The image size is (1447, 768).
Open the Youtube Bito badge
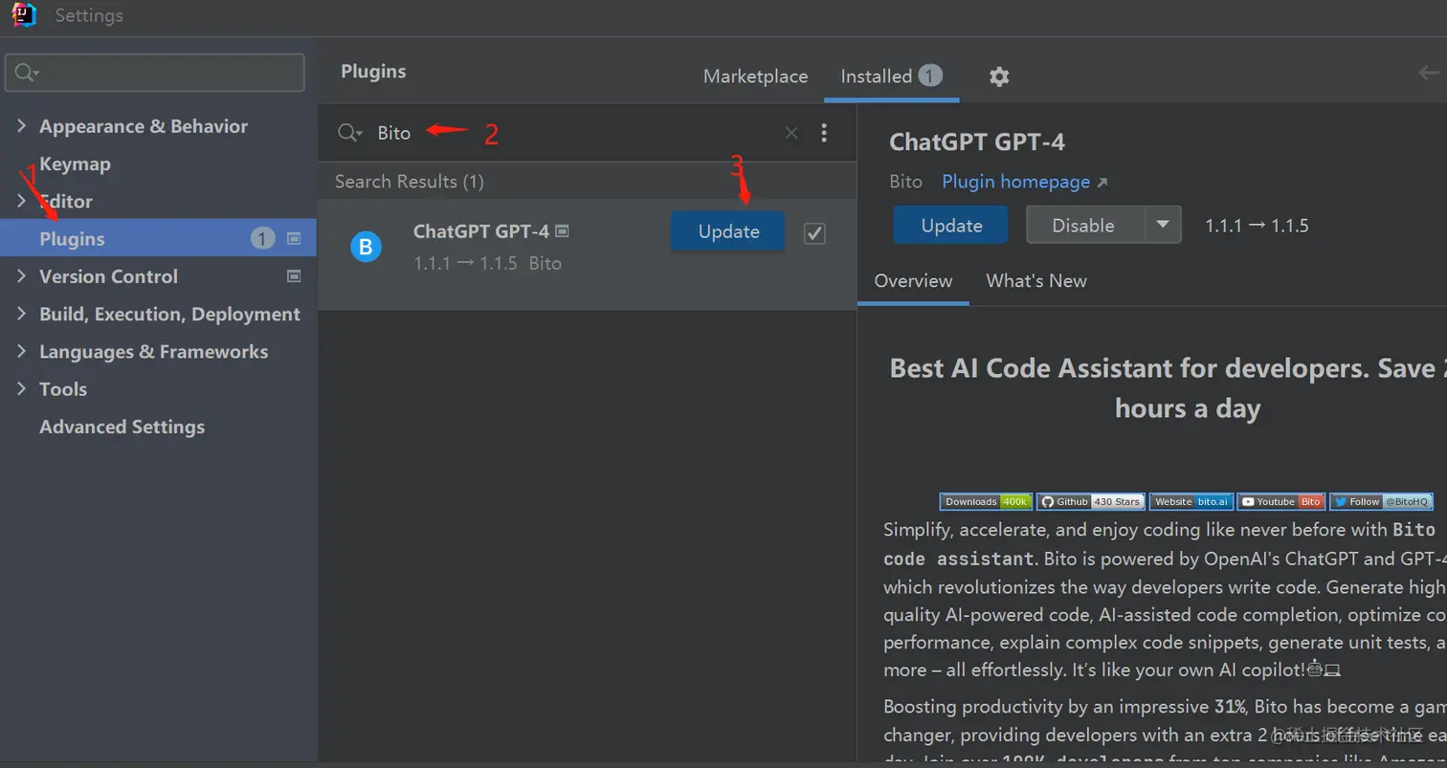(x=1281, y=501)
